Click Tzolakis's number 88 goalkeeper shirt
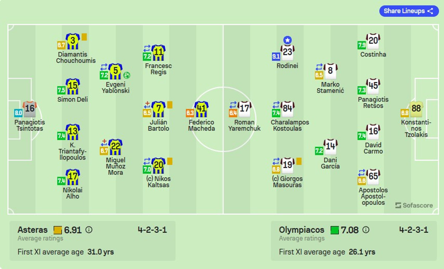 (416, 109)
